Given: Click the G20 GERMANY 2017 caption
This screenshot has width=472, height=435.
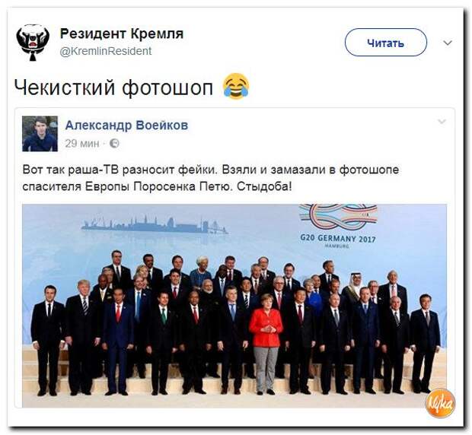Looking at the screenshot, I should 338,239.
